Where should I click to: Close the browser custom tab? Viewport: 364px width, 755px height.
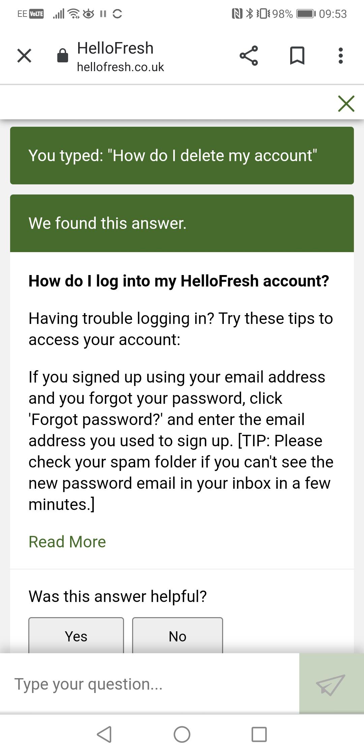coord(24,56)
